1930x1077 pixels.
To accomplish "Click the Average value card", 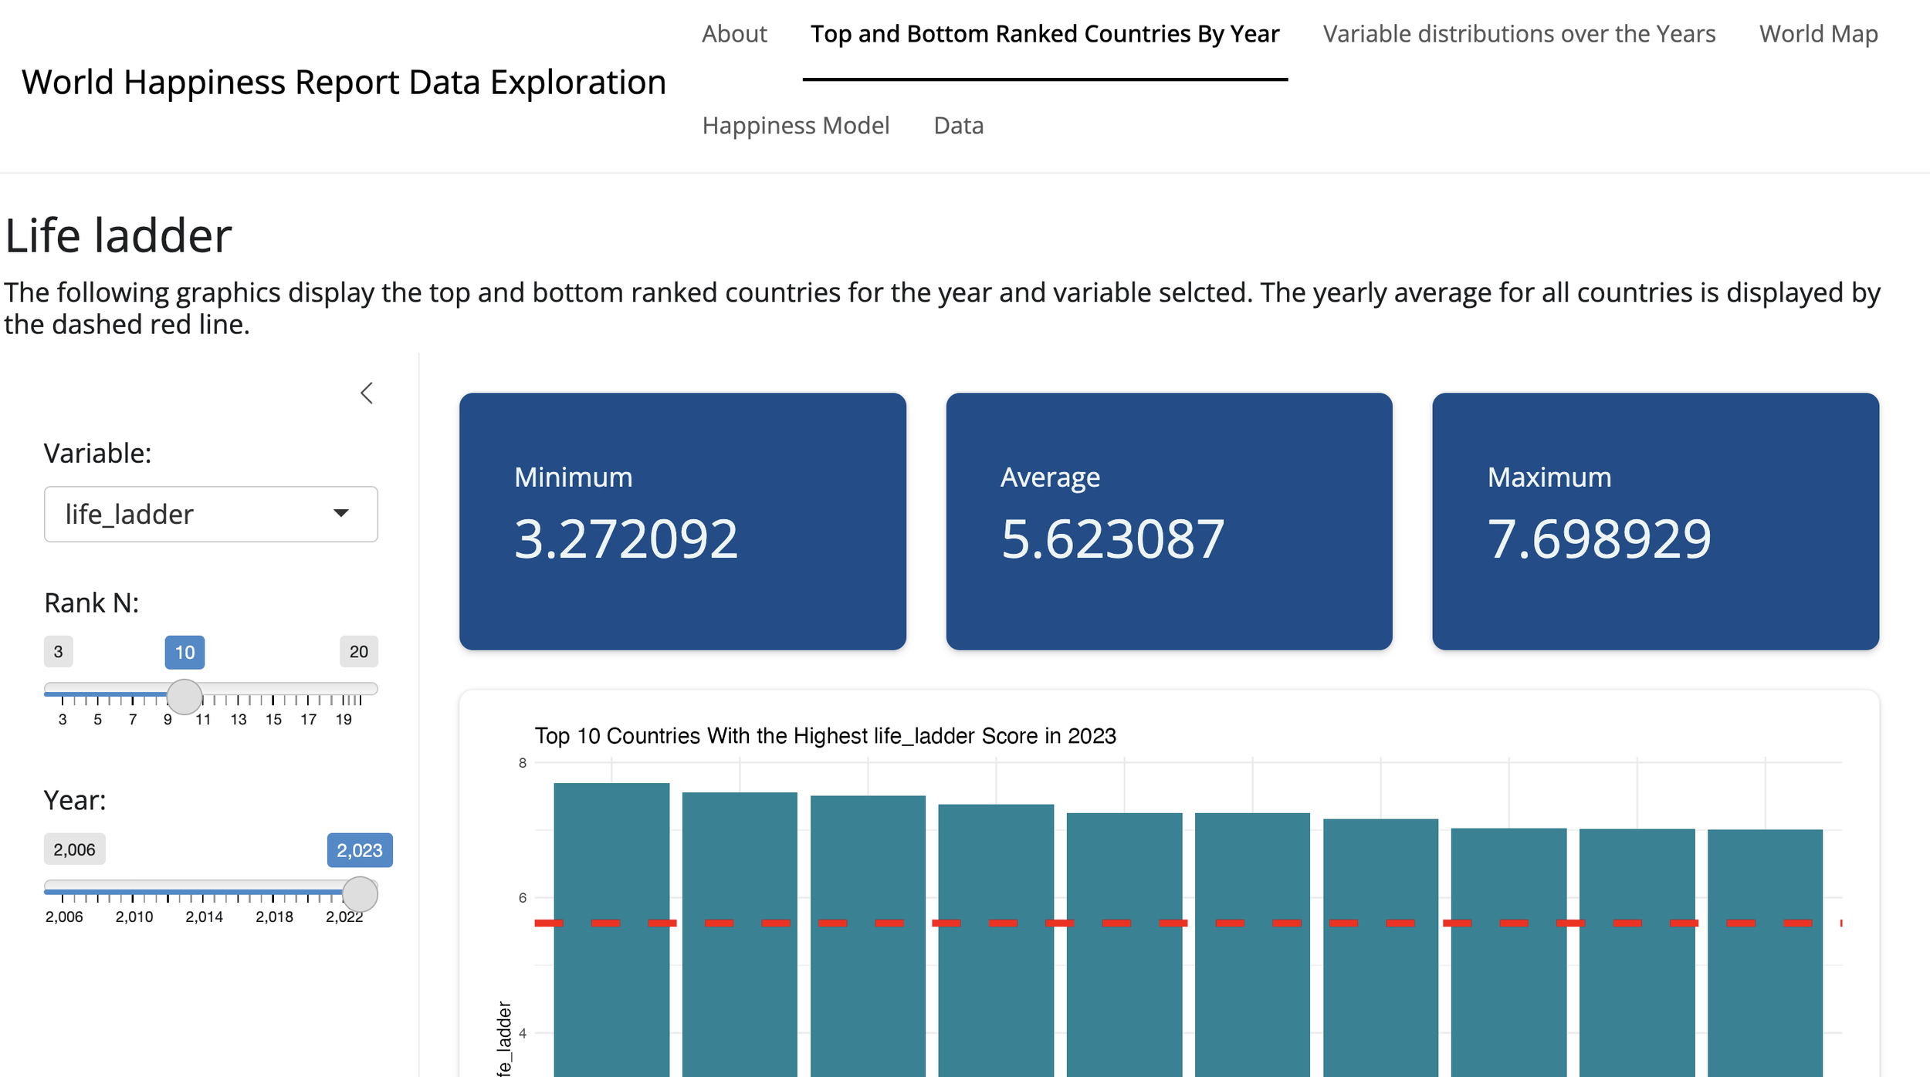I will (x=1169, y=521).
